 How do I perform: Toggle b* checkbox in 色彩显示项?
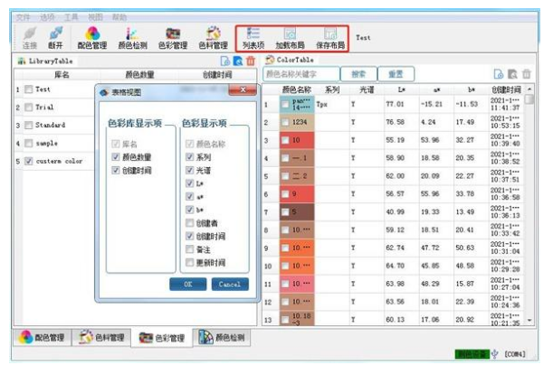190,210
